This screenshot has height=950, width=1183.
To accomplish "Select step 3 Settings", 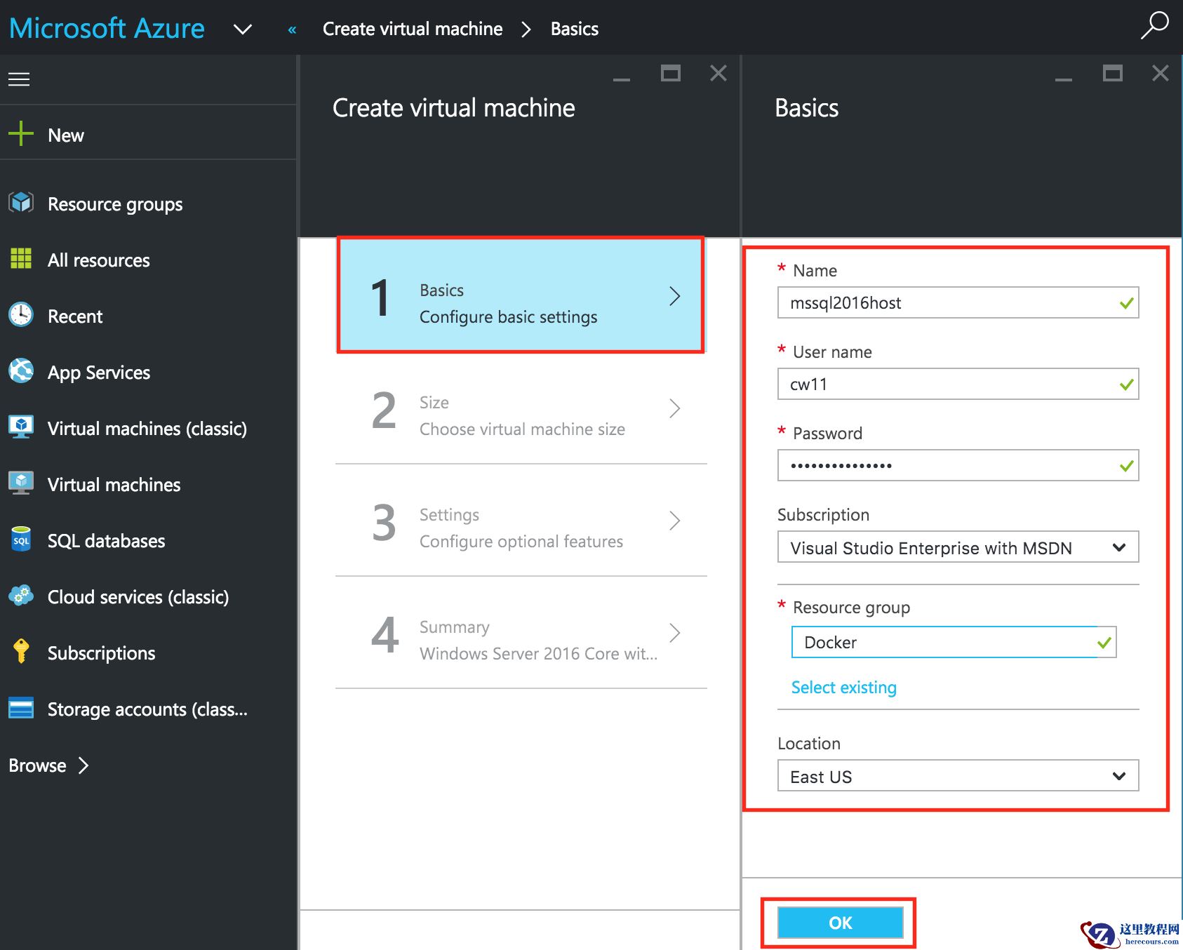I will tap(521, 521).
